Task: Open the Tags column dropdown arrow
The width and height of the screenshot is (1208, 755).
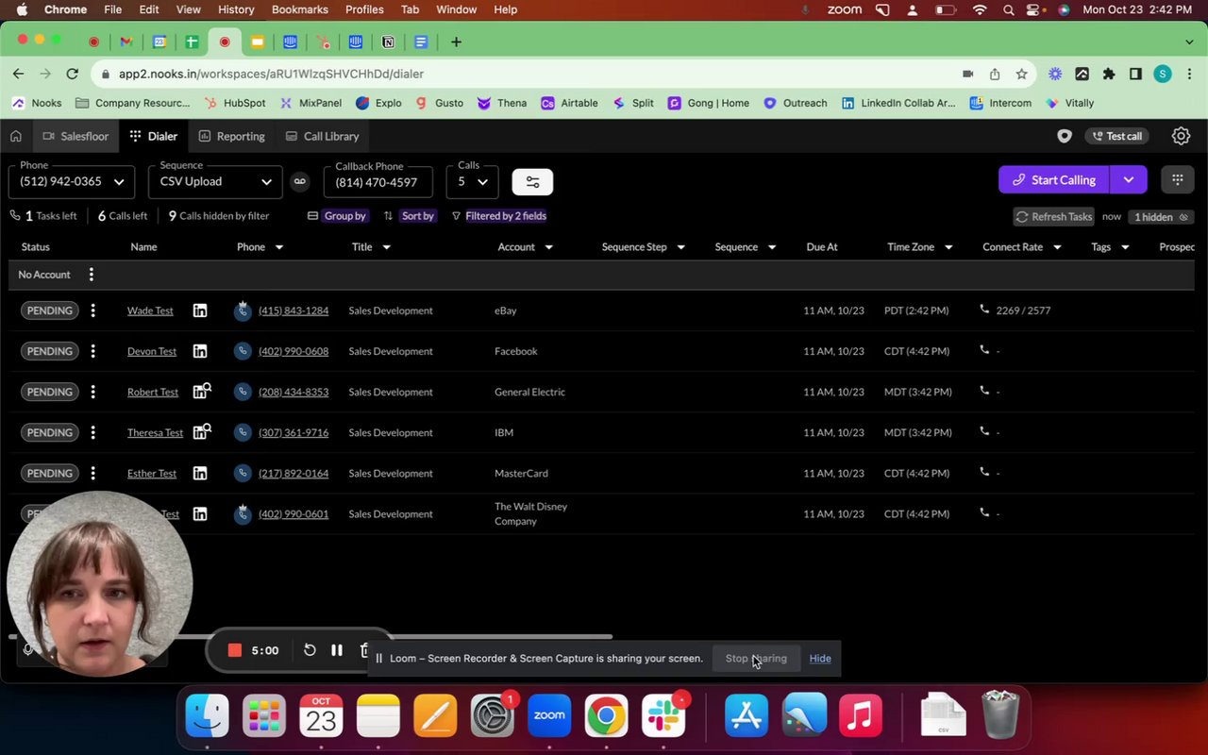Action: point(1125,247)
